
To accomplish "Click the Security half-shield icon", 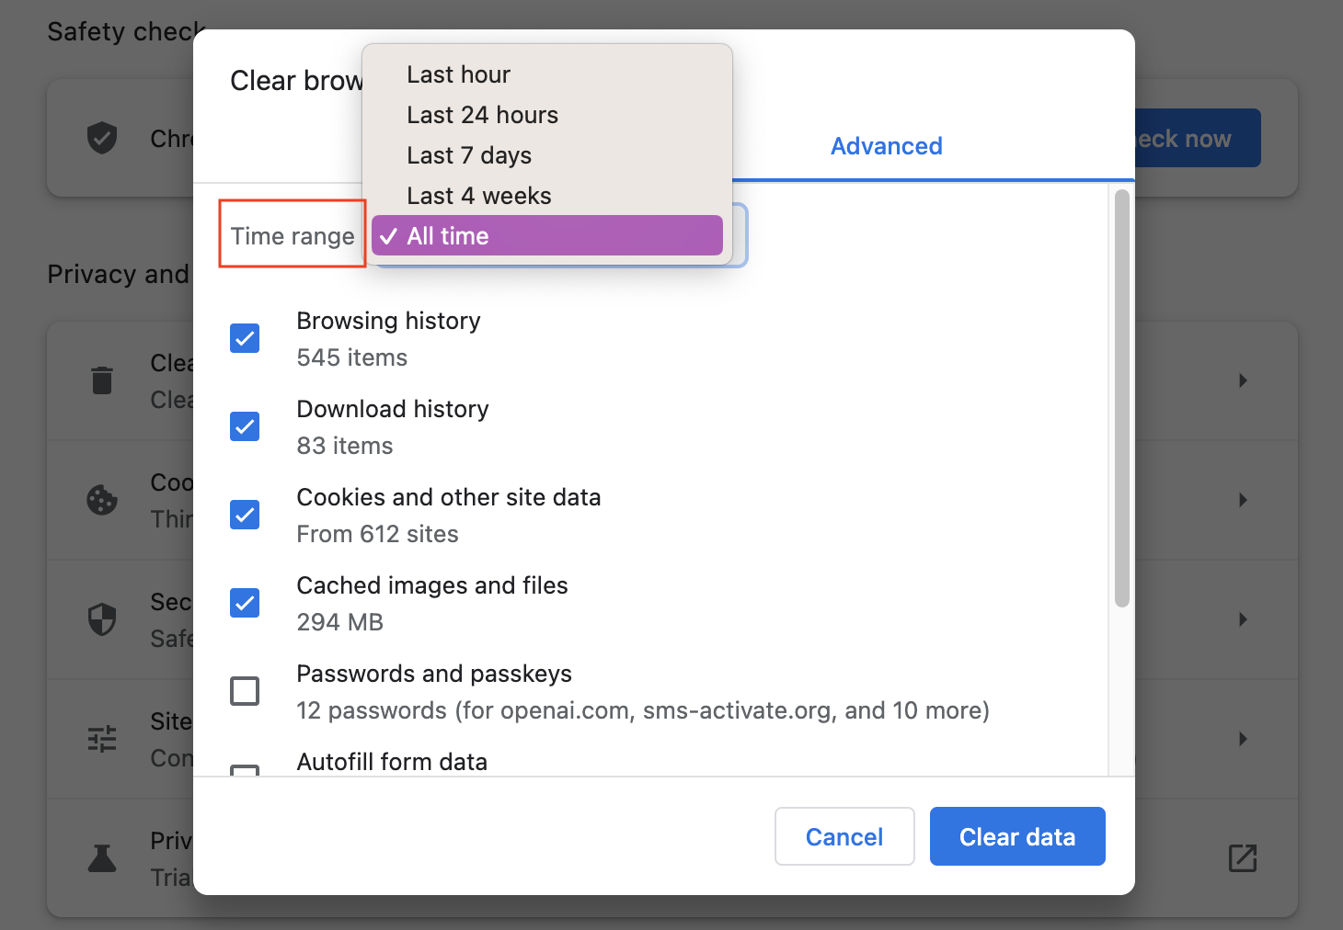I will coord(102,619).
